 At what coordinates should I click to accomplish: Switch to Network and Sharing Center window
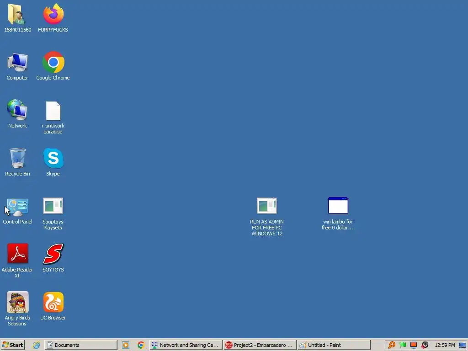coord(186,345)
